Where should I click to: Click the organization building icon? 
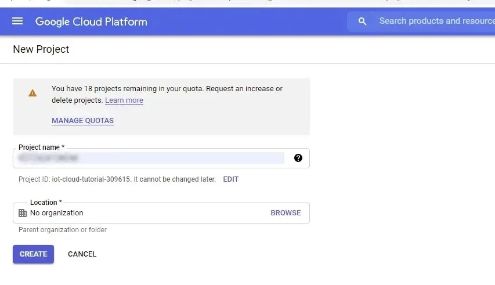tap(23, 213)
